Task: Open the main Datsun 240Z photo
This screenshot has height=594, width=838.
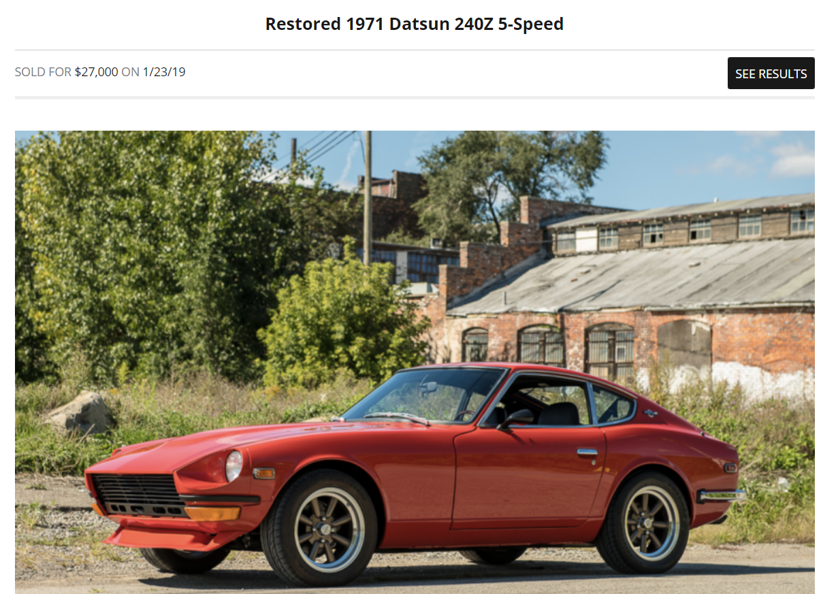Action: pos(415,362)
